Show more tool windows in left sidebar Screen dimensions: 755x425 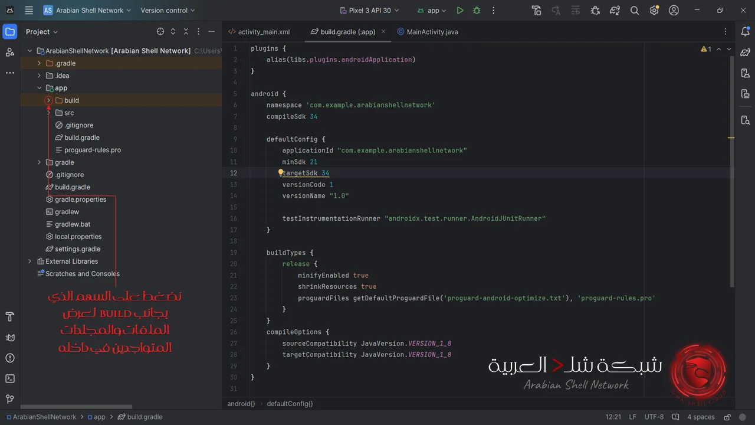(x=10, y=73)
